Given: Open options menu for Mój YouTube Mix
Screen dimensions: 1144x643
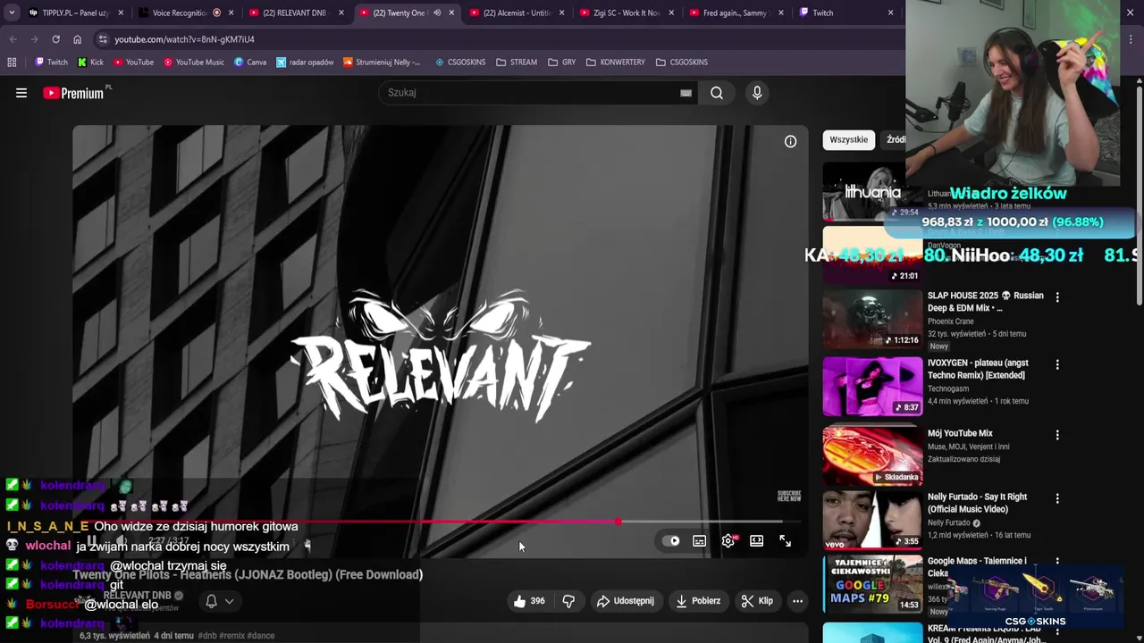Looking at the screenshot, I should click(1057, 435).
